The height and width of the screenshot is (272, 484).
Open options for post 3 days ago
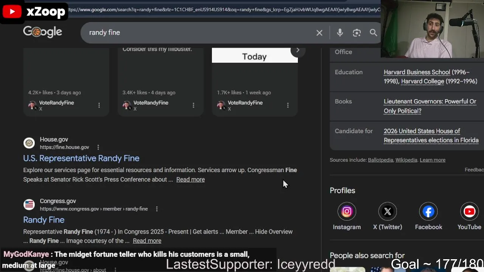coord(99,105)
